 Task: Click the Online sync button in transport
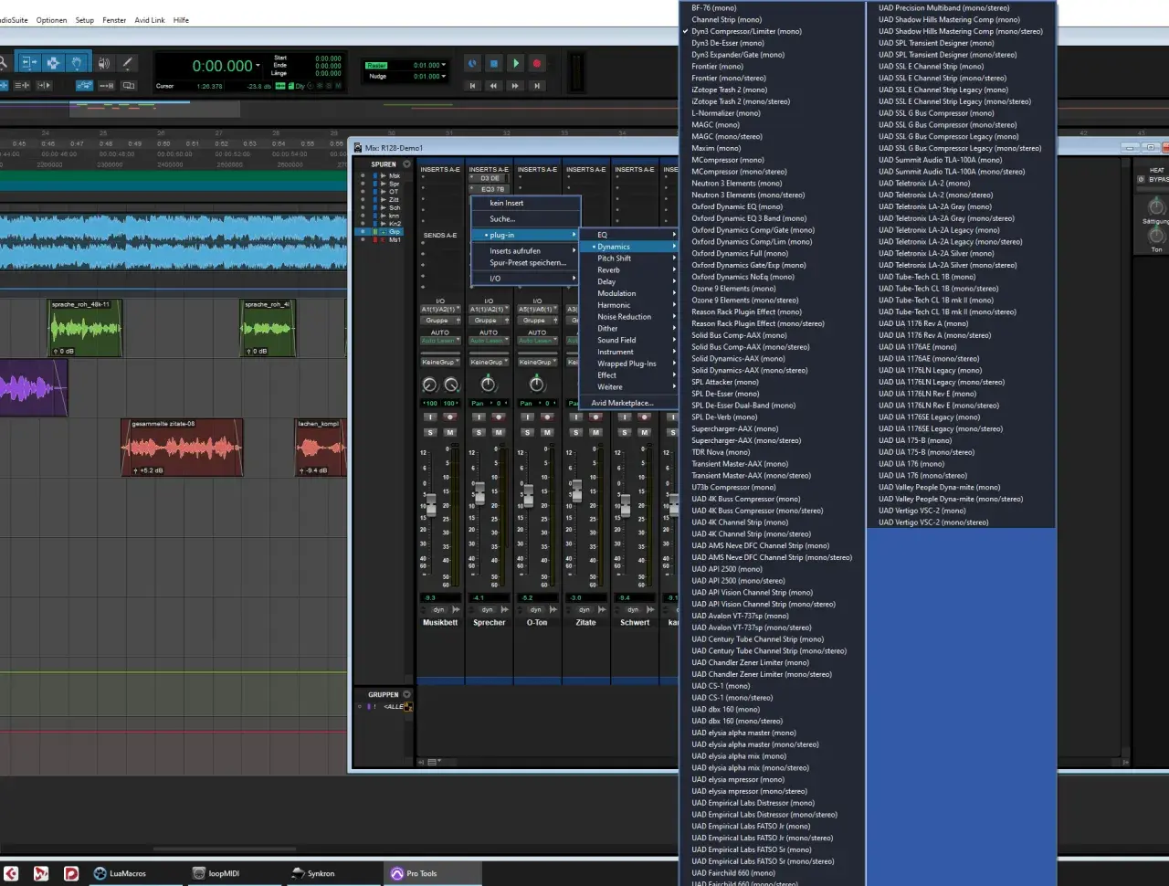click(x=472, y=63)
